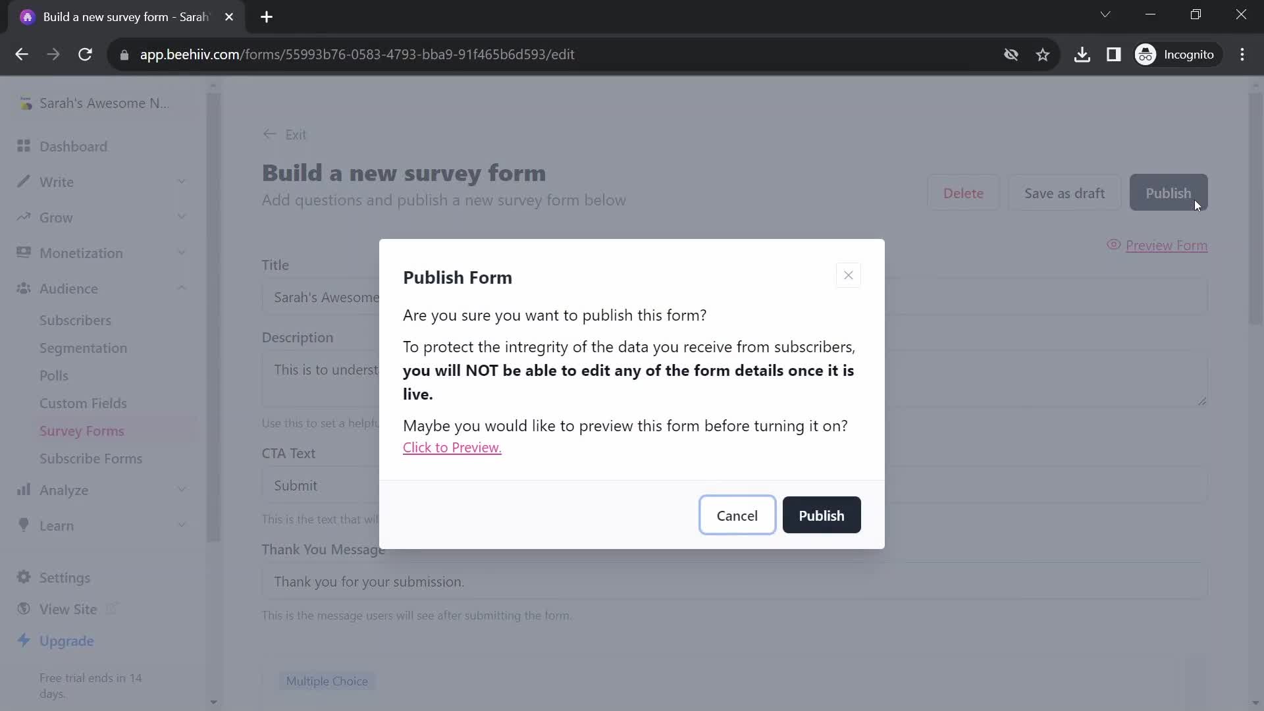Navigate to Monetization panel
Image resolution: width=1264 pixels, height=711 pixels.
(x=81, y=253)
